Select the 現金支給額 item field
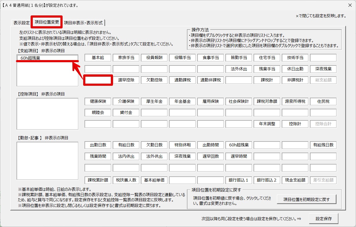Image resolution: width=356 pixels, height=227 pixels. tap(295, 180)
